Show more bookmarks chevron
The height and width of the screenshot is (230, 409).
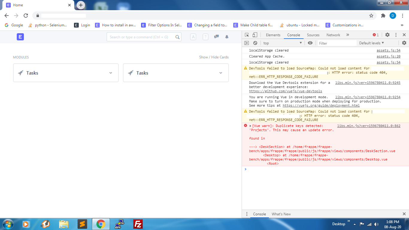click(402, 25)
